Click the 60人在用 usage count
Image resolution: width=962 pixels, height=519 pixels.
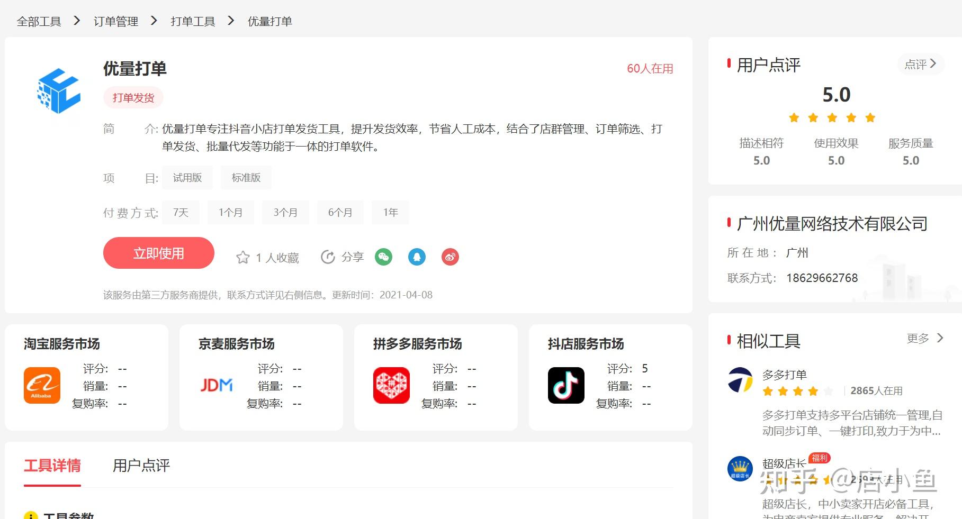[650, 69]
